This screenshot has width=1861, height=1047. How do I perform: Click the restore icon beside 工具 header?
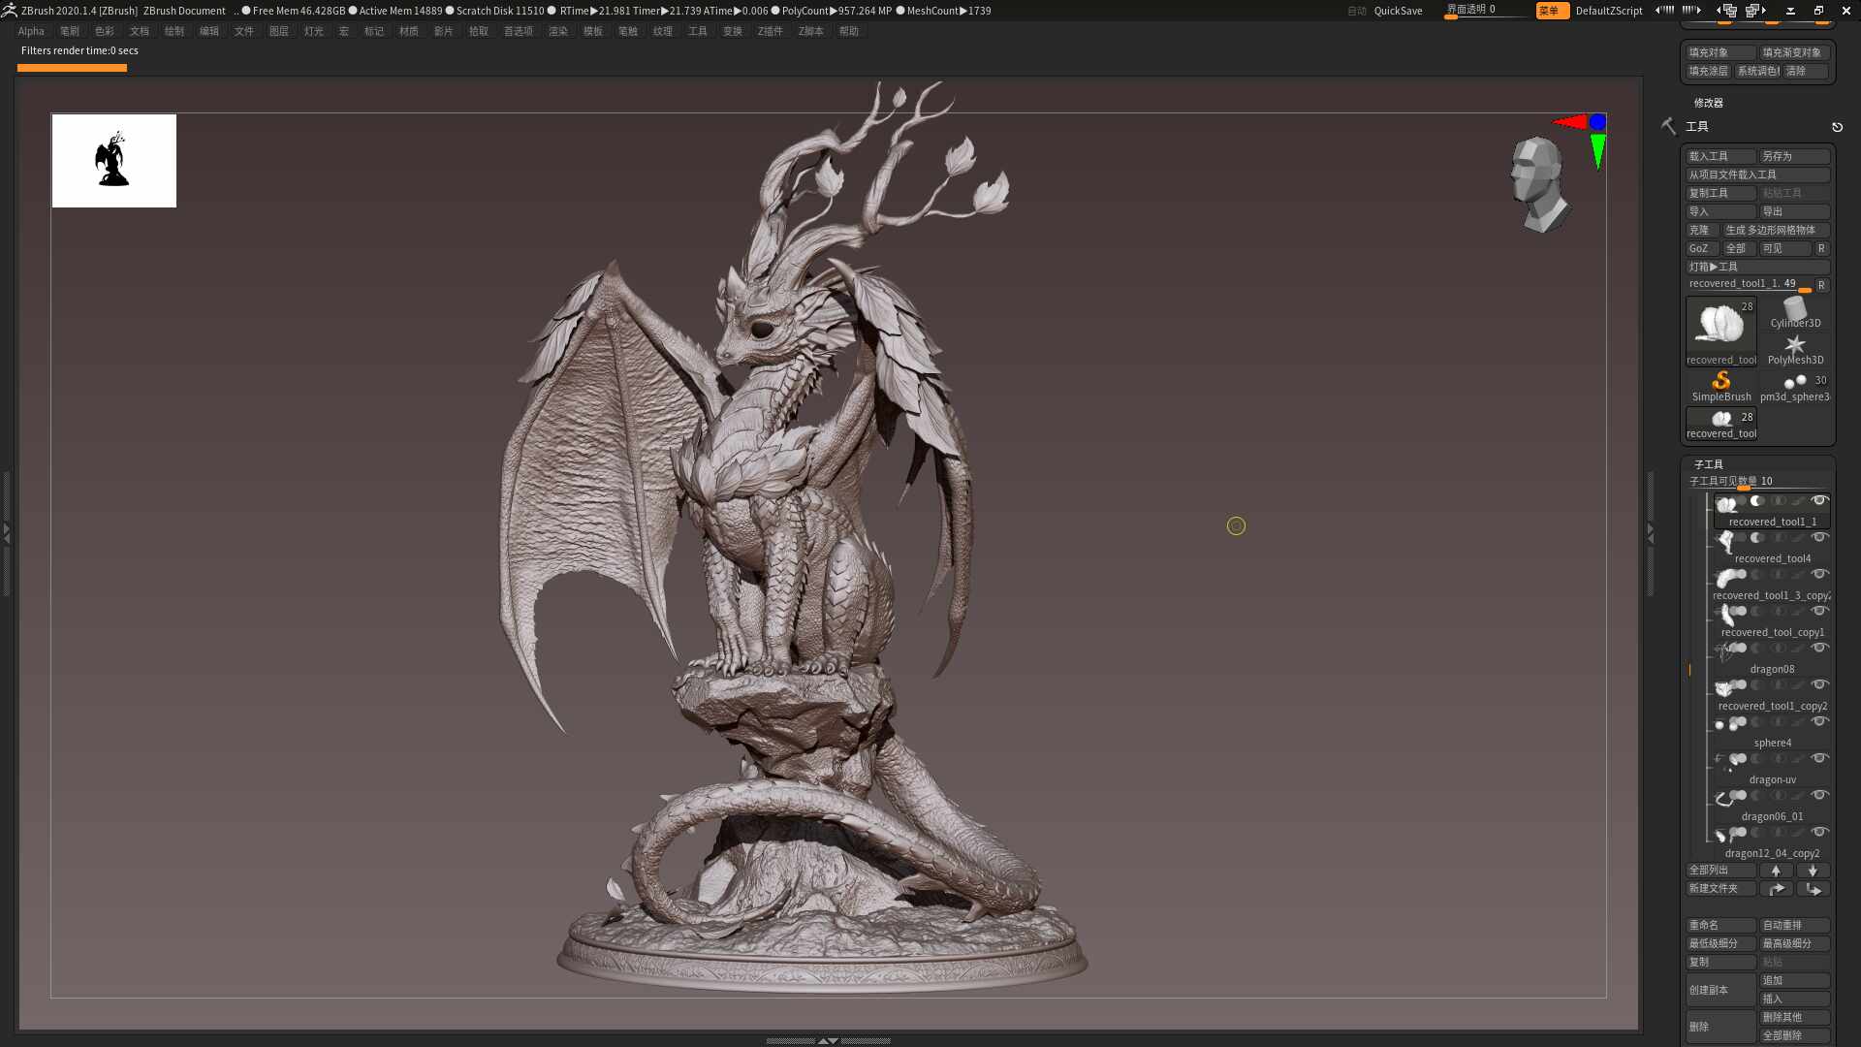click(1837, 127)
